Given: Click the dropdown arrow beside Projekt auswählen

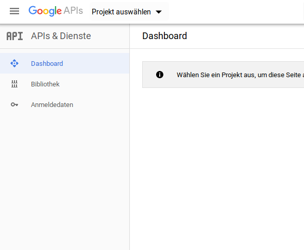Looking at the screenshot, I should [159, 12].
